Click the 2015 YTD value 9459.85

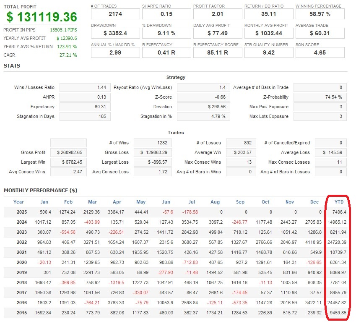338,313
